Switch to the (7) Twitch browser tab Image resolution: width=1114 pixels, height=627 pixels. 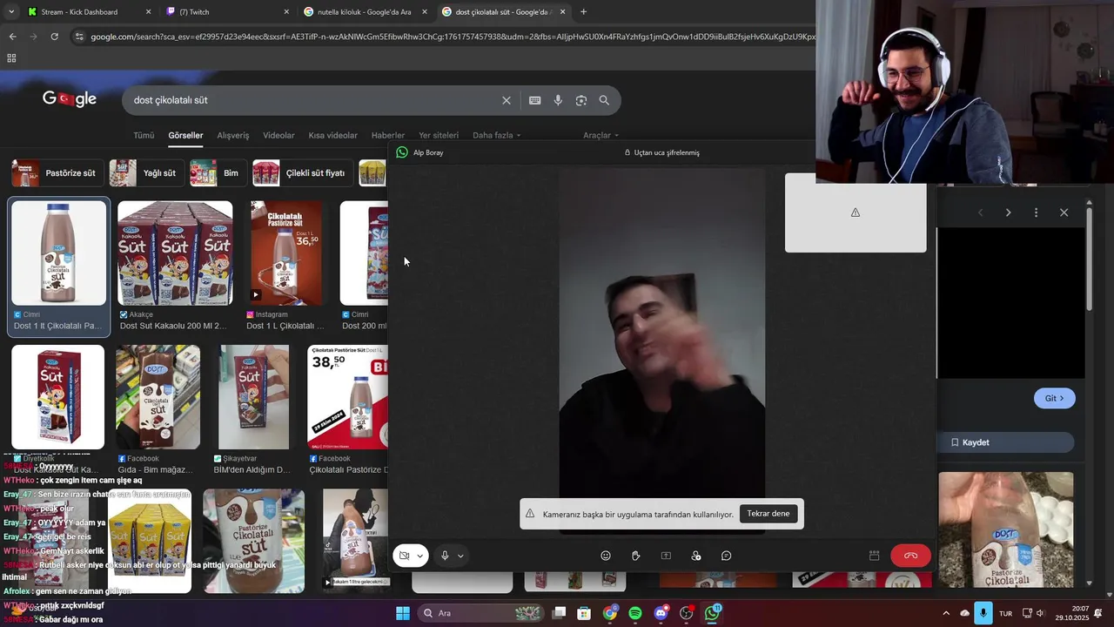pos(229,12)
